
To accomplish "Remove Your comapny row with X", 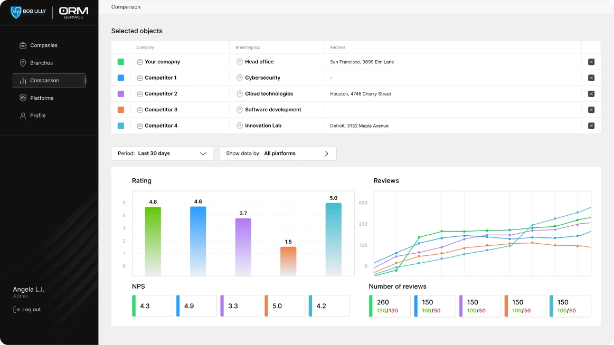I will (x=591, y=62).
